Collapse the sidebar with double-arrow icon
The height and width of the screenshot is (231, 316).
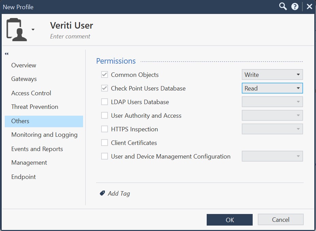pos(6,54)
